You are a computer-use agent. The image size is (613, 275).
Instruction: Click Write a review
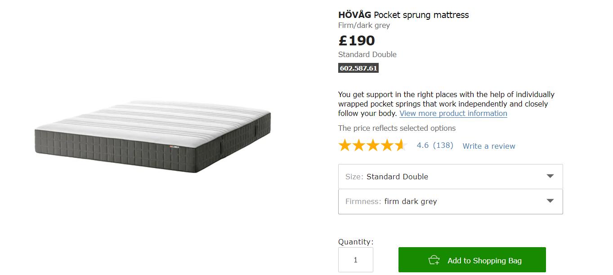[x=488, y=146]
